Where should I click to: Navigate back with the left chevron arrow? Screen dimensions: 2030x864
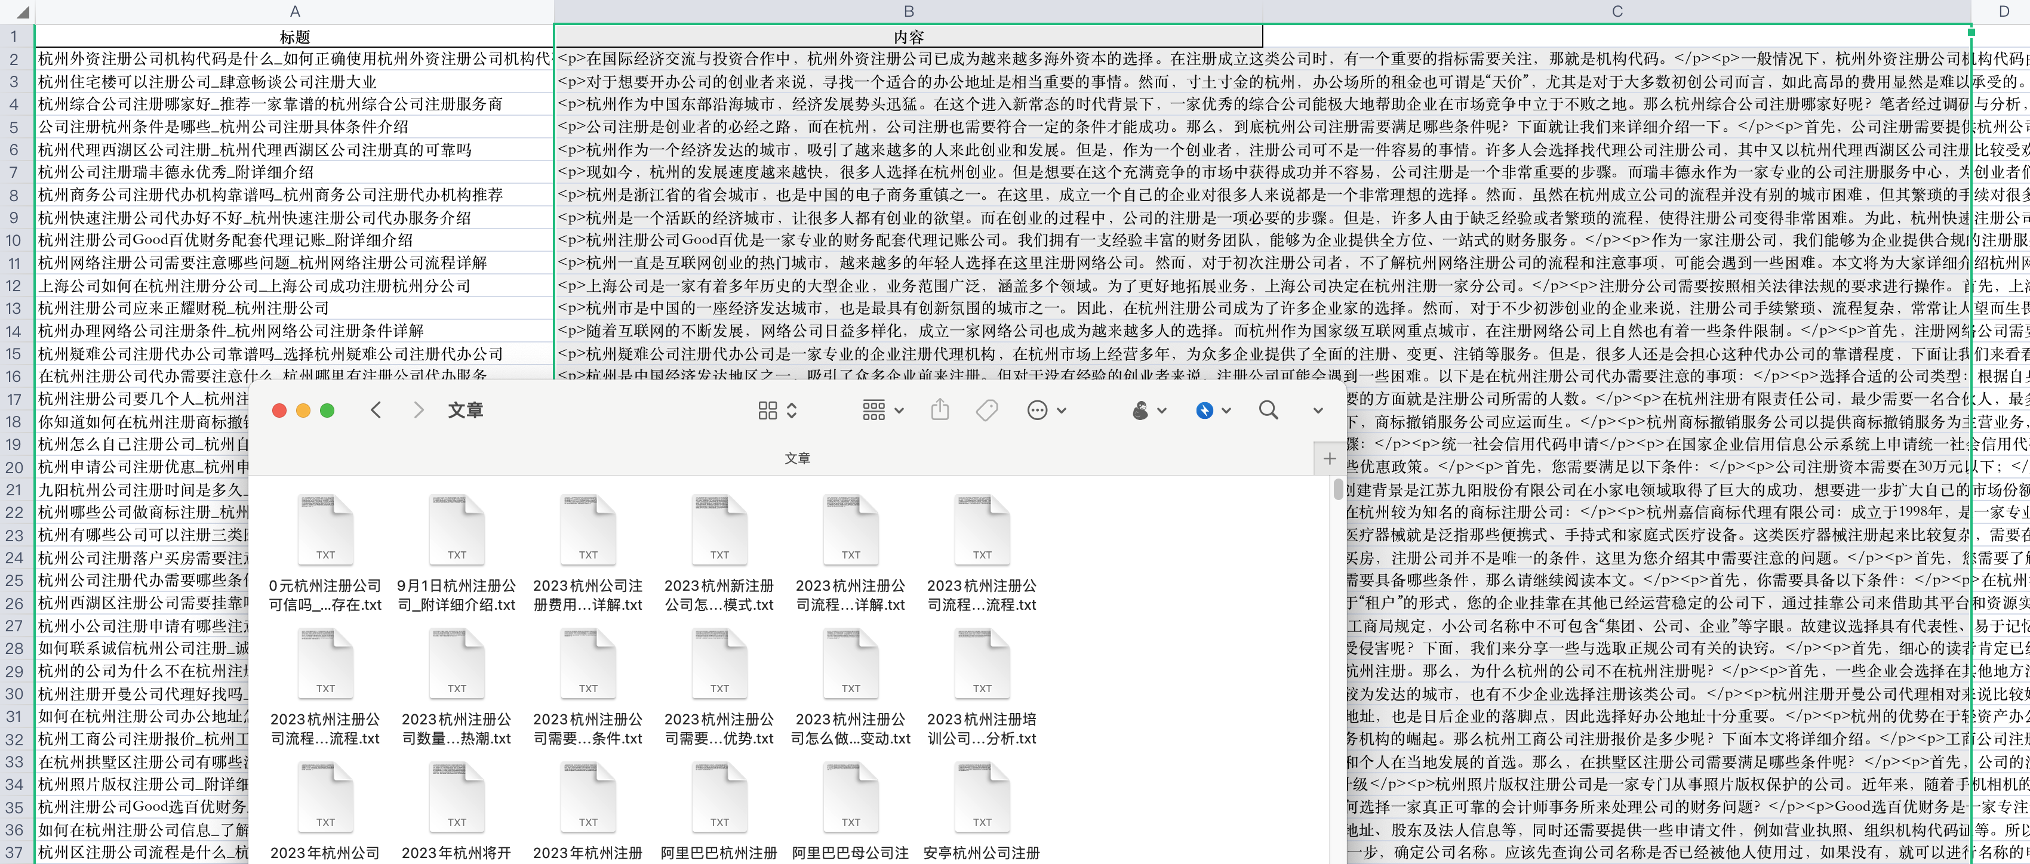click(x=376, y=409)
